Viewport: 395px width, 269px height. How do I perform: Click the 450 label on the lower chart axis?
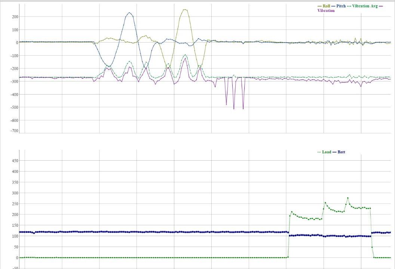[x=14, y=161]
